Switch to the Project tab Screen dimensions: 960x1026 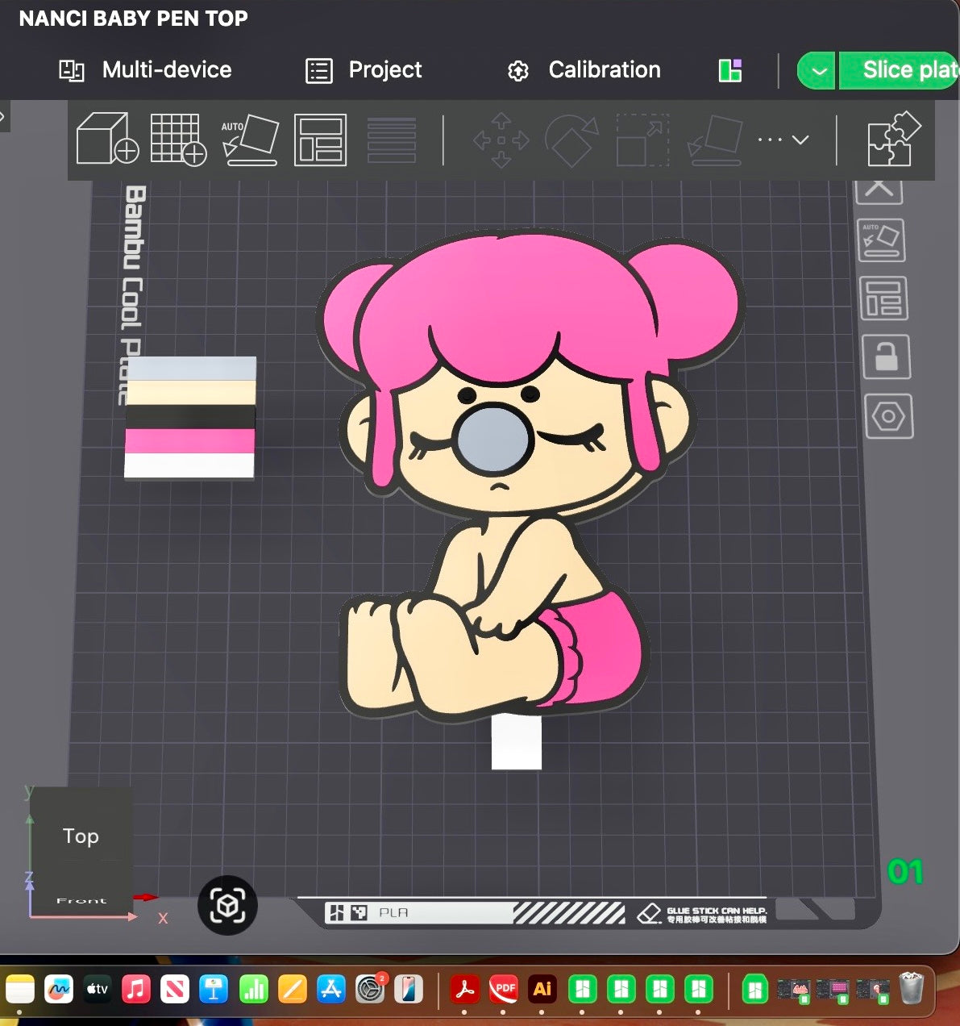[x=364, y=70]
